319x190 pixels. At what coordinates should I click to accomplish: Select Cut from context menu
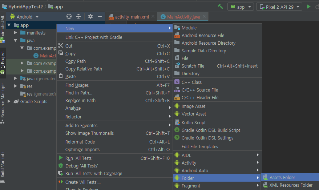(x=114, y=46)
